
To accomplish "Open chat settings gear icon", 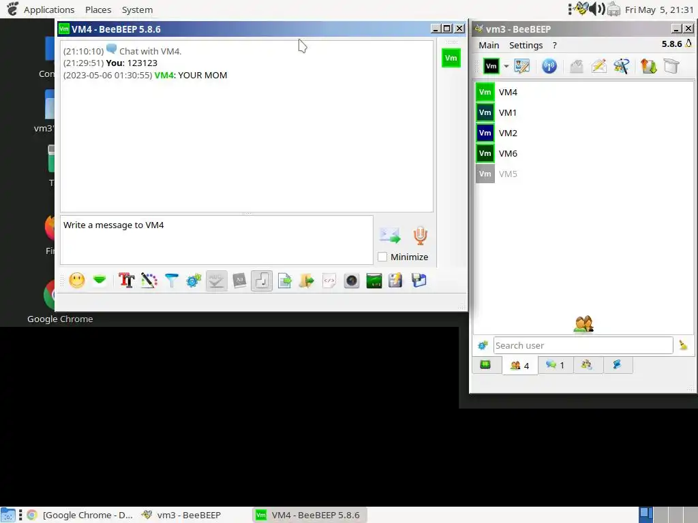I will point(194,280).
